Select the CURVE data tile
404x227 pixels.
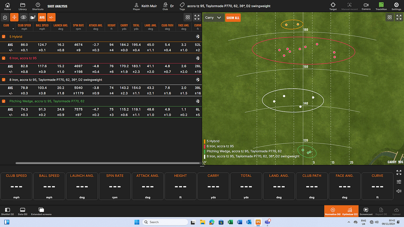[x=377, y=186]
